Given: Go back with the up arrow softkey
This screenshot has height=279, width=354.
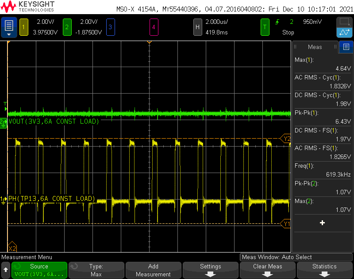Looking at the screenshot, I should (6, 270).
